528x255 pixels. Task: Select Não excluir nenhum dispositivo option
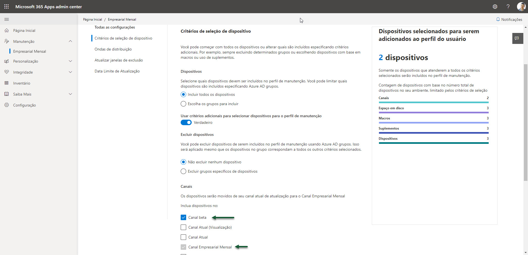(183, 162)
